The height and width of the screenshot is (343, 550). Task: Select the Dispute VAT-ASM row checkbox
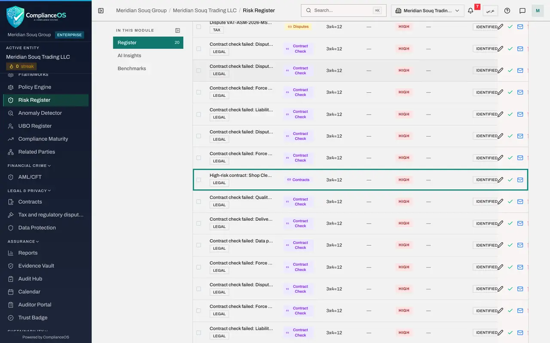click(199, 27)
